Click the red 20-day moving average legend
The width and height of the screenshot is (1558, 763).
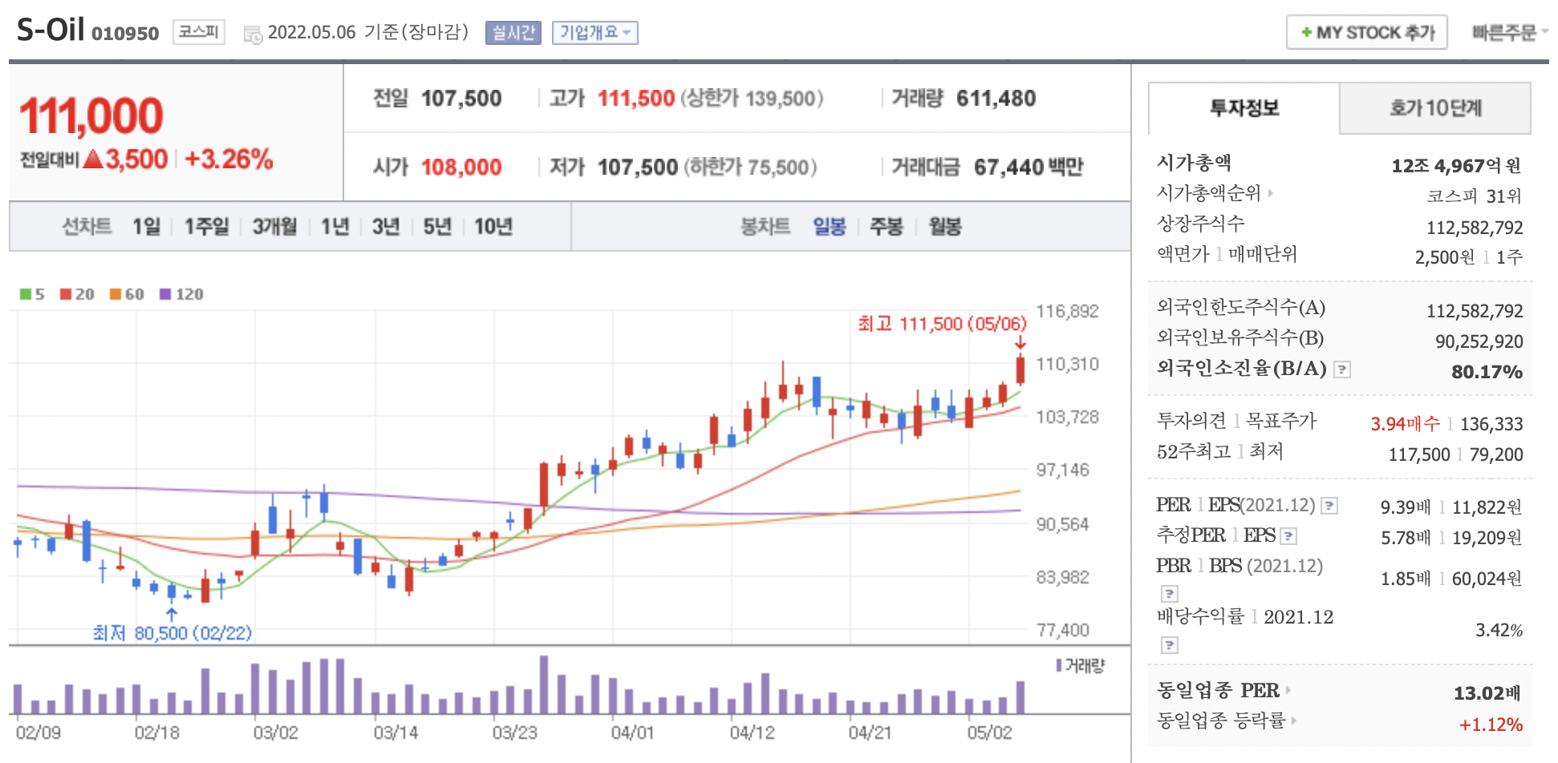[77, 294]
